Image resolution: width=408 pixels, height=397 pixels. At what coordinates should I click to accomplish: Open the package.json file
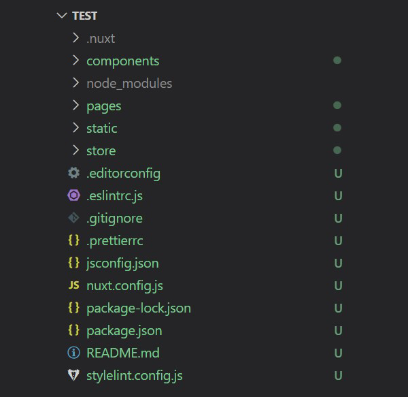124,331
